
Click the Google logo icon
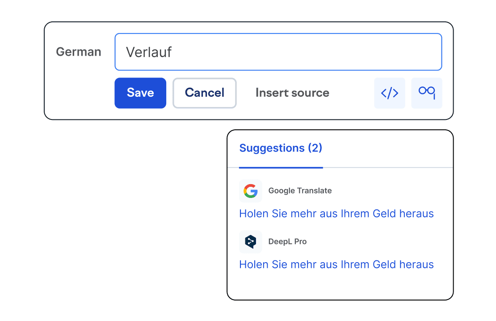[x=251, y=191]
